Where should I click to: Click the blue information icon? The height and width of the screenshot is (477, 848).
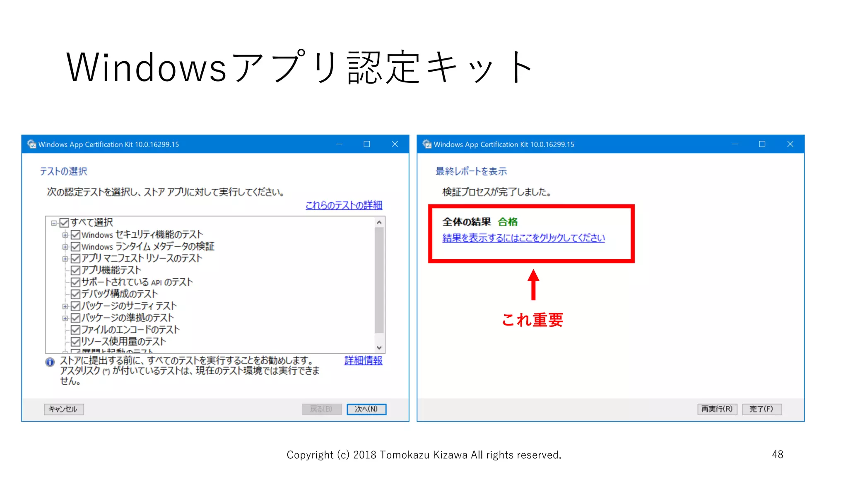pyautogui.click(x=50, y=362)
